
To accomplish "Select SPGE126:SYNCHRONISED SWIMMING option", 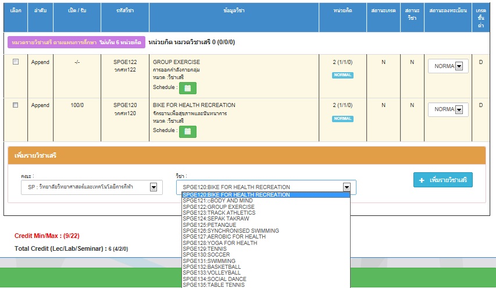I will 266,231.
